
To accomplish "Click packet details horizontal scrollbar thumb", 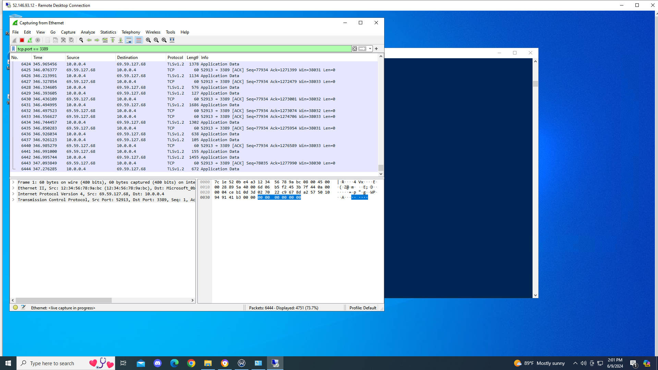I will click(x=64, y=300).
